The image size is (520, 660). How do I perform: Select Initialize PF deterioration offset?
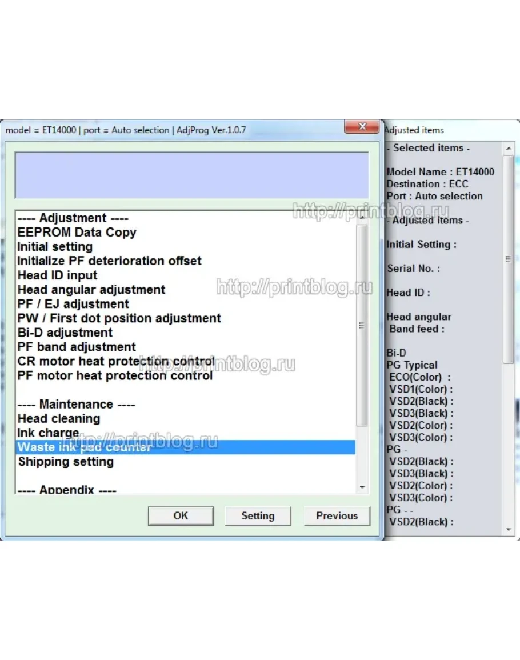point(109,261)
